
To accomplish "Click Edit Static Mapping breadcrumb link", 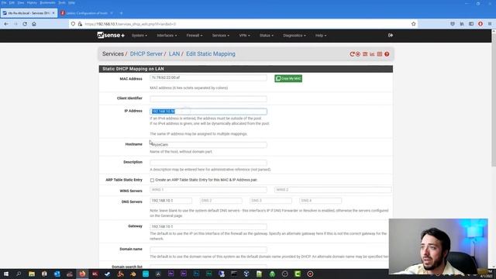I will [x=211, y=53].
